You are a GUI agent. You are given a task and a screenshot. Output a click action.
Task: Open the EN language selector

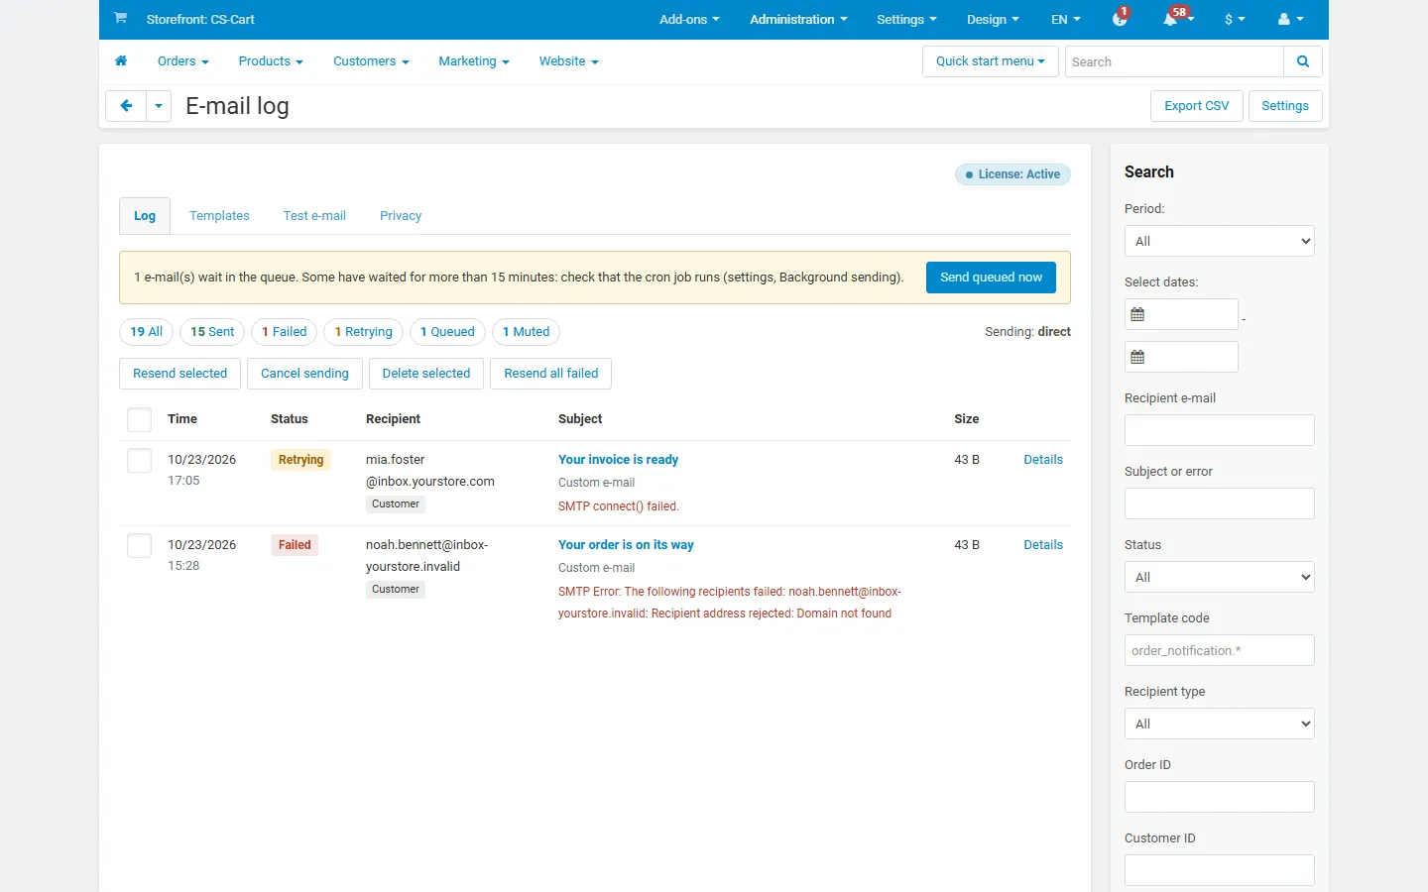pos(1066,19)
